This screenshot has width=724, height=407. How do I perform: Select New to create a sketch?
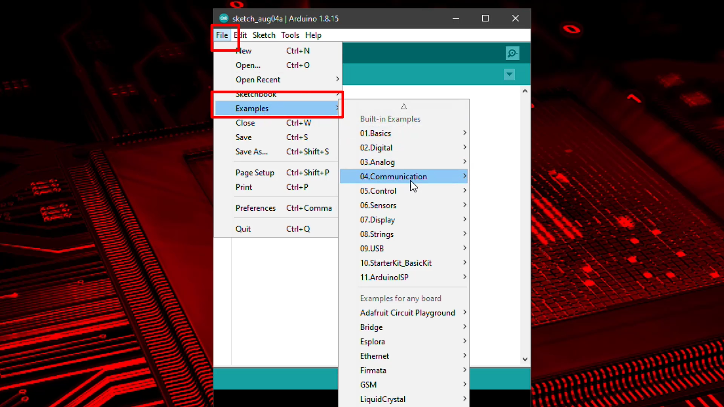[x=243, y=50]
